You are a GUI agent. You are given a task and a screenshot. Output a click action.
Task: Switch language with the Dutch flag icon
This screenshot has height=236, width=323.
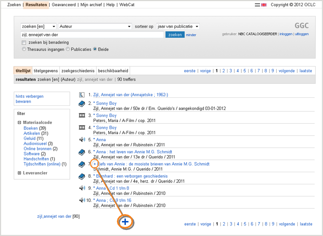(x=258, y=5)
